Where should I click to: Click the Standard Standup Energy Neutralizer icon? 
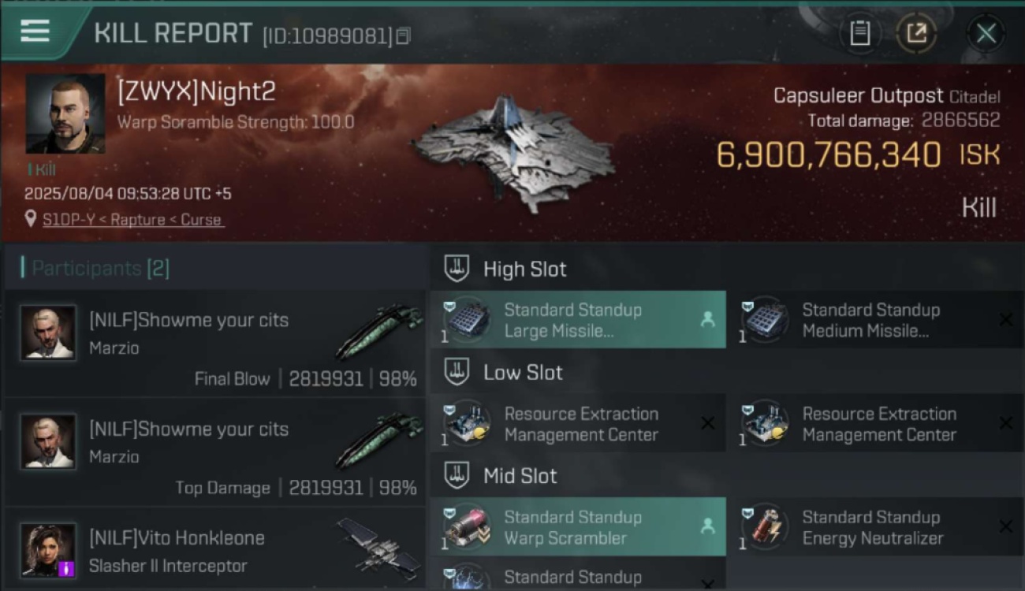pos(765,526)
